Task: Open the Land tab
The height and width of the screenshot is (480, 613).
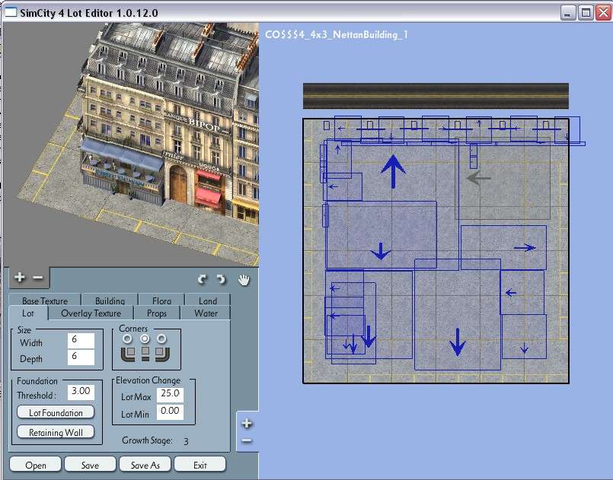Action: [x=208, y=300]
